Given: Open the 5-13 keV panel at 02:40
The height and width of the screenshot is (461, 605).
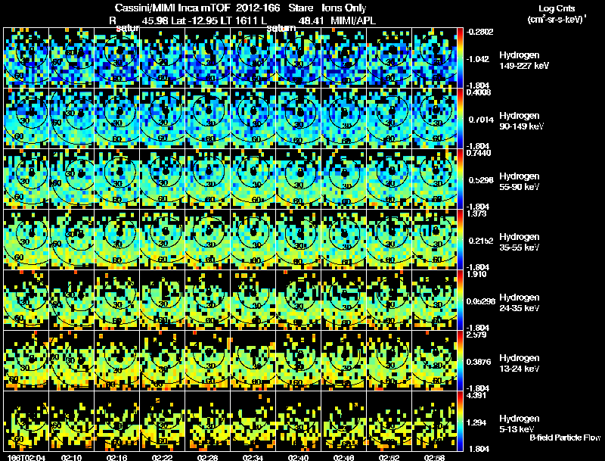Looking at the screenshot, I should [x=298, y=421].
